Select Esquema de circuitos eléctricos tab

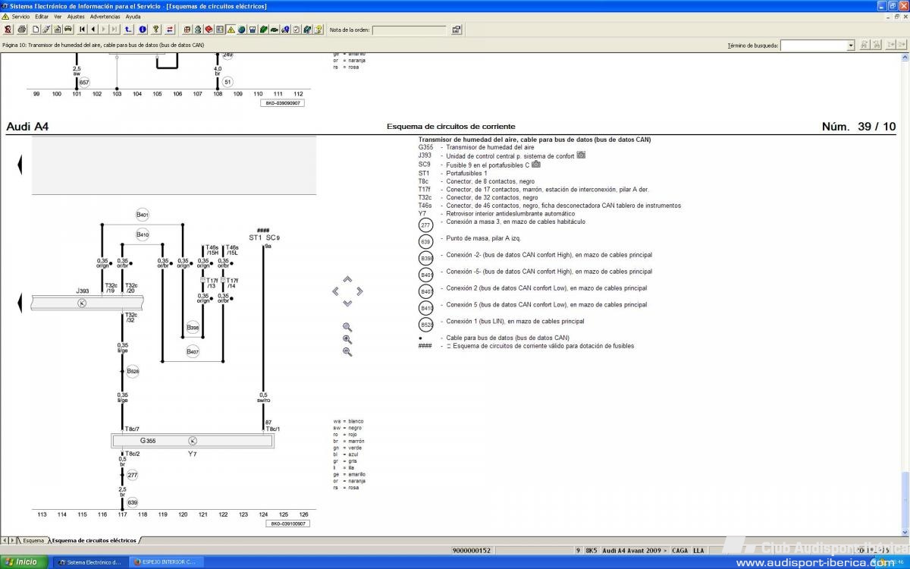point(94,540)
